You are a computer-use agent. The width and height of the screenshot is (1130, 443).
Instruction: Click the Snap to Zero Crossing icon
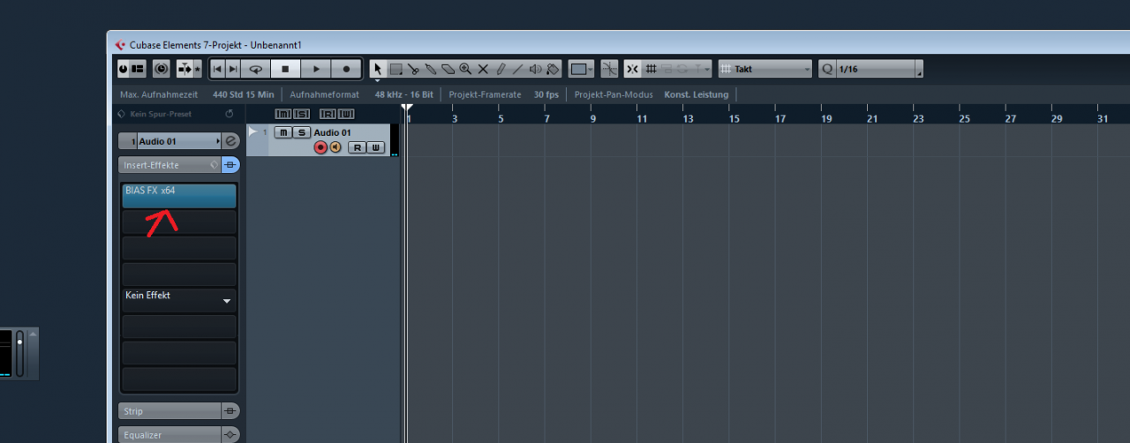pyautogui.click(x=609, y=69)
